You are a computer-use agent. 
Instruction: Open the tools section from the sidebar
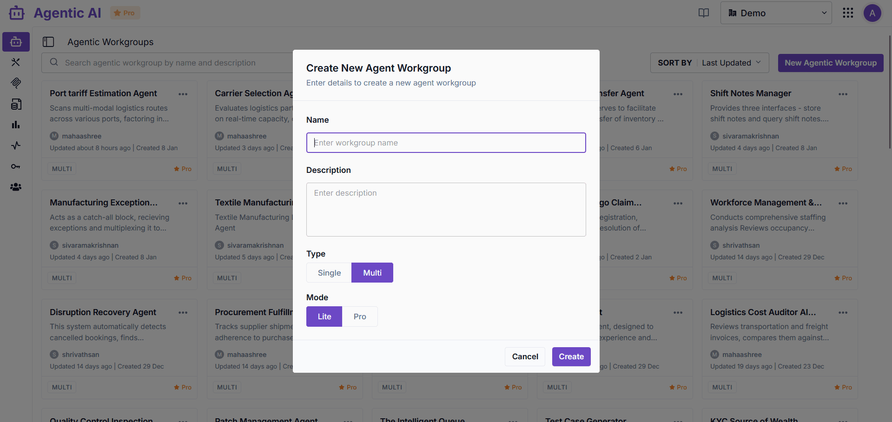click(16, 62)
